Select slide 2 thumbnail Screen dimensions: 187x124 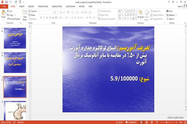coord(15,62)
